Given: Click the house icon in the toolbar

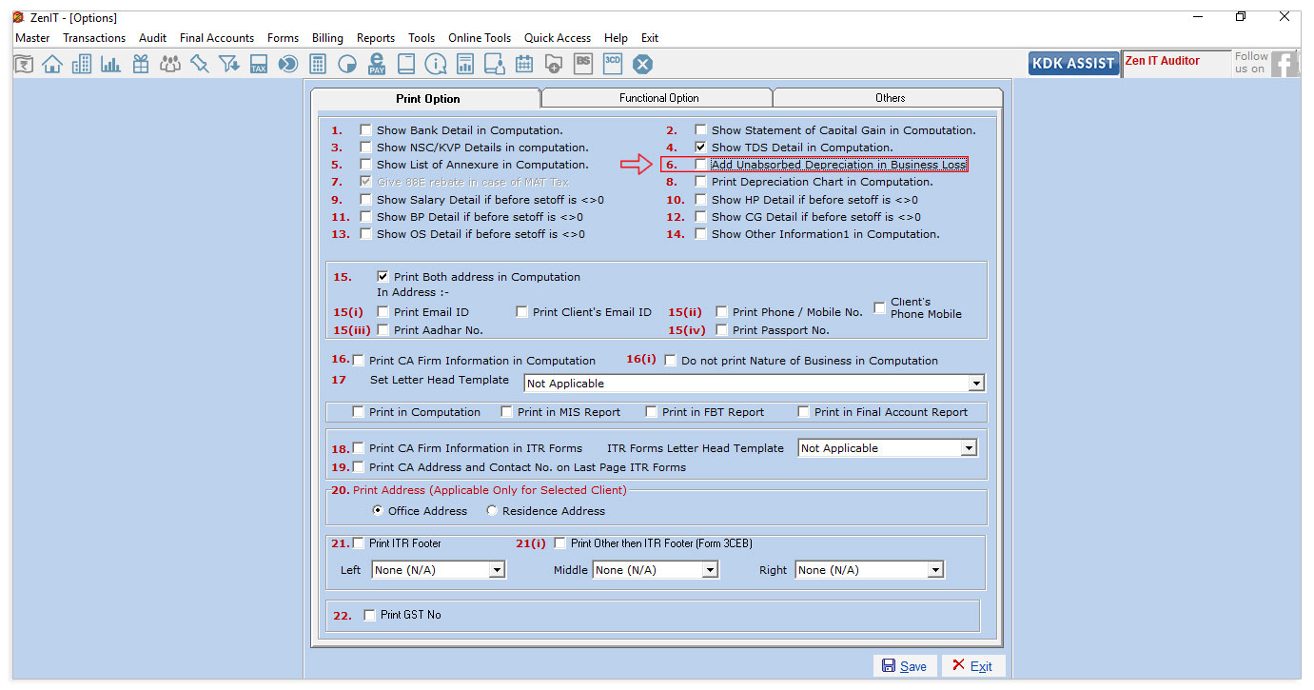Looking at the screenshot, I should (52, 64).
